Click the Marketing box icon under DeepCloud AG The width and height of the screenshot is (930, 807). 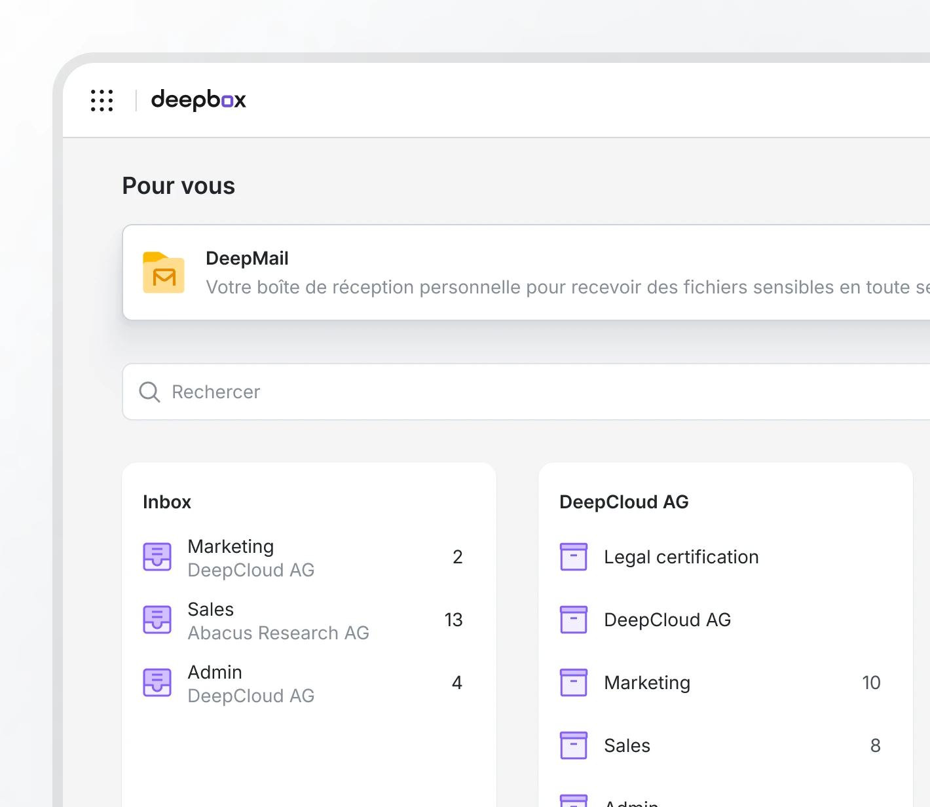tap(574, 683)
